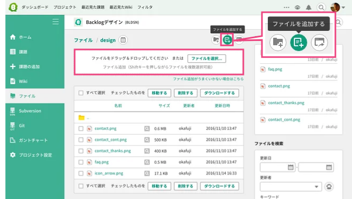Tick the bottom すべて選択 checkbox

click(x=81, y=186)
